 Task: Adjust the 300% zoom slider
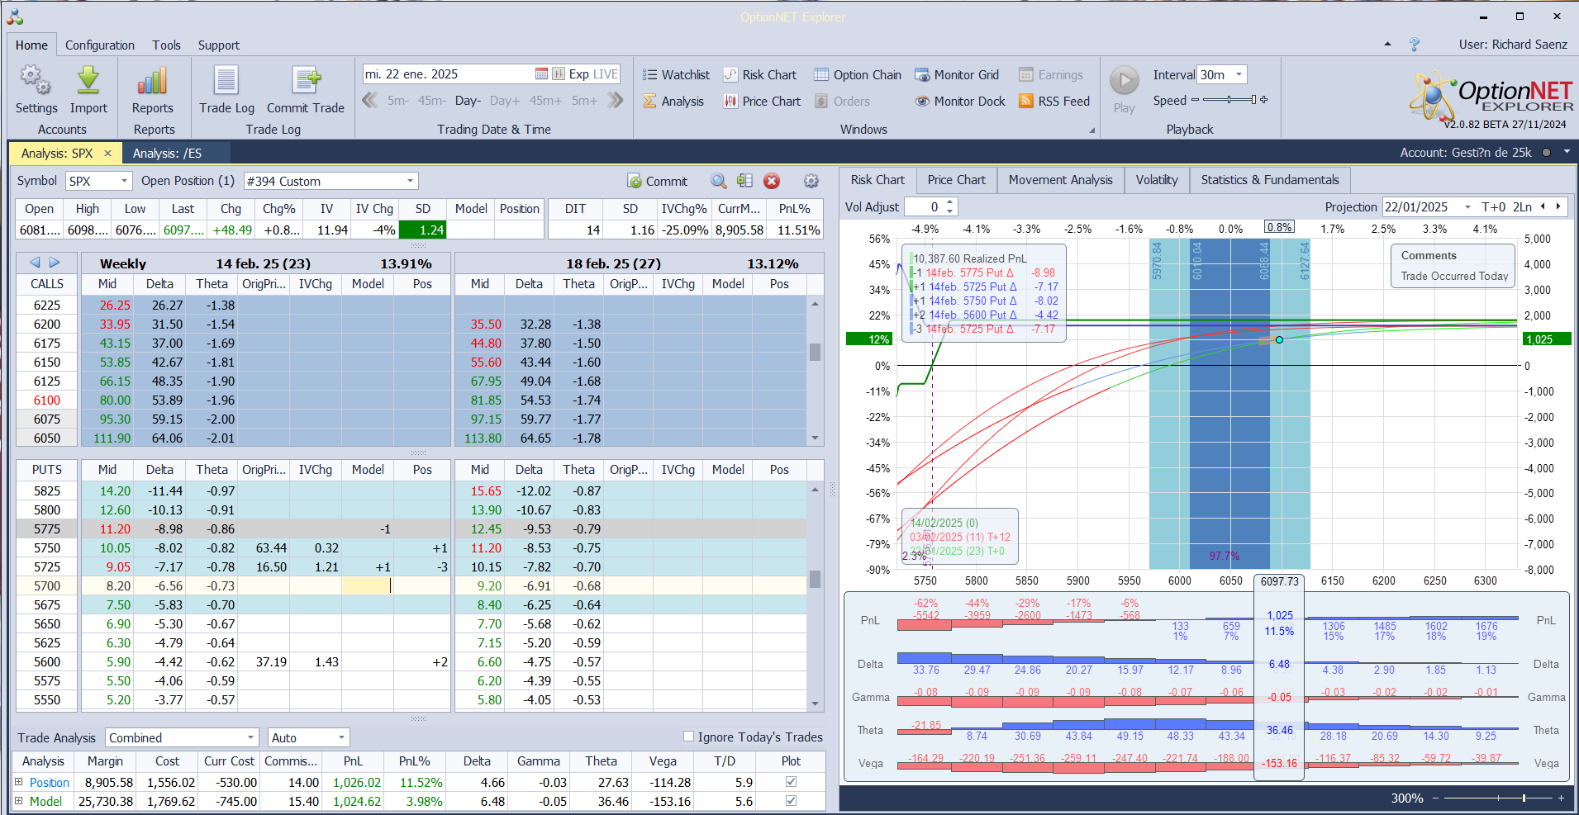[1496, 798]
